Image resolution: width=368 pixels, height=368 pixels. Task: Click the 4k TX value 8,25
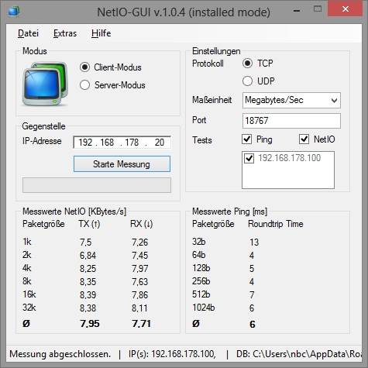(88, 269)
